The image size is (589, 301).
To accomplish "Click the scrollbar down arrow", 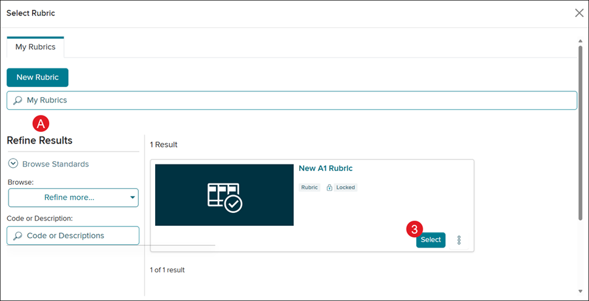I will 580,291.
